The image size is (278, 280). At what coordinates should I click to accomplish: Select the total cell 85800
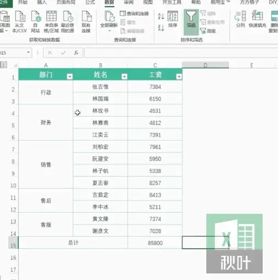(155, 243)
